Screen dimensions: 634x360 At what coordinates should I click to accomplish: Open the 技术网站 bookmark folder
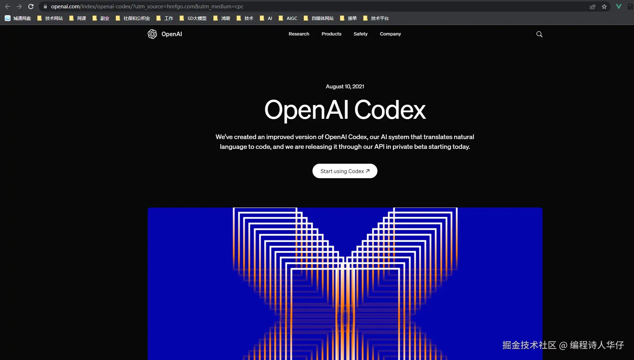pyautogui.click(x=50, y=18)
